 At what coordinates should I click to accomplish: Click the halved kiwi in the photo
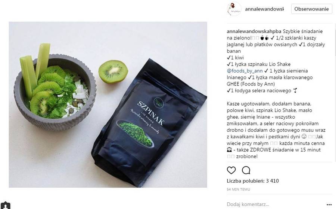[x=113, y=72]
